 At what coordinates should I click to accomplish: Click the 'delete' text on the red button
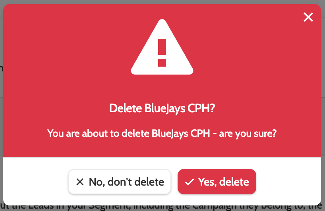(x=234, y=182)
